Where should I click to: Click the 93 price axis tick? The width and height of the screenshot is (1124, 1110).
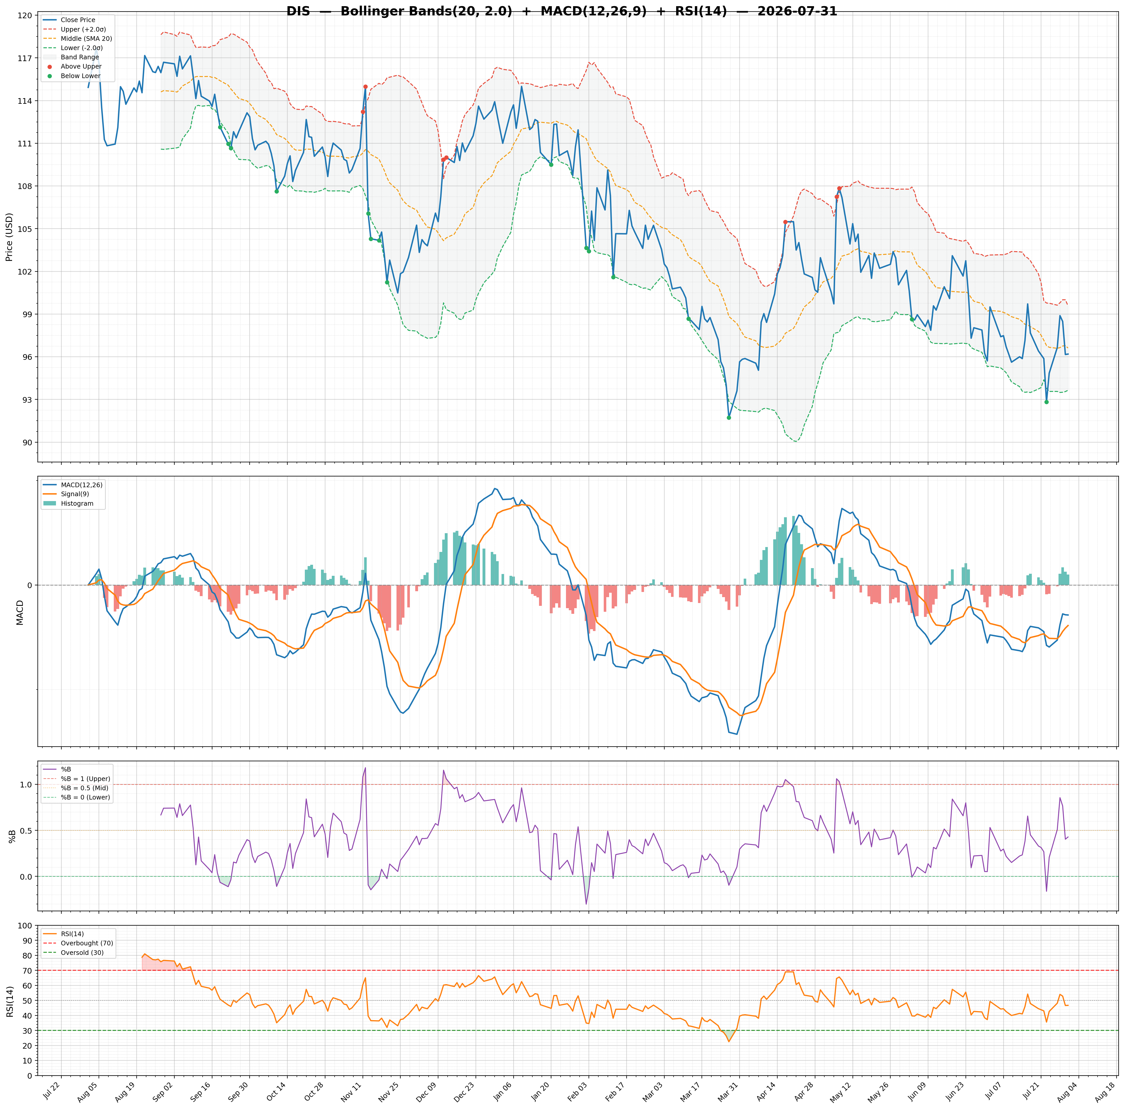27,400
